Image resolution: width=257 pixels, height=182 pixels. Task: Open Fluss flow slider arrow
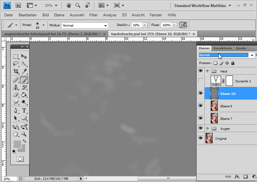click(x=174, y=25)
